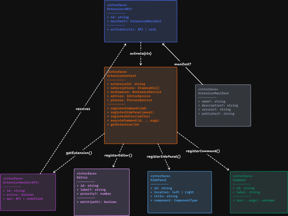Click 'activate(ctx): API | void' method
This screenshot has height=216, width=288.
point(133,29)
